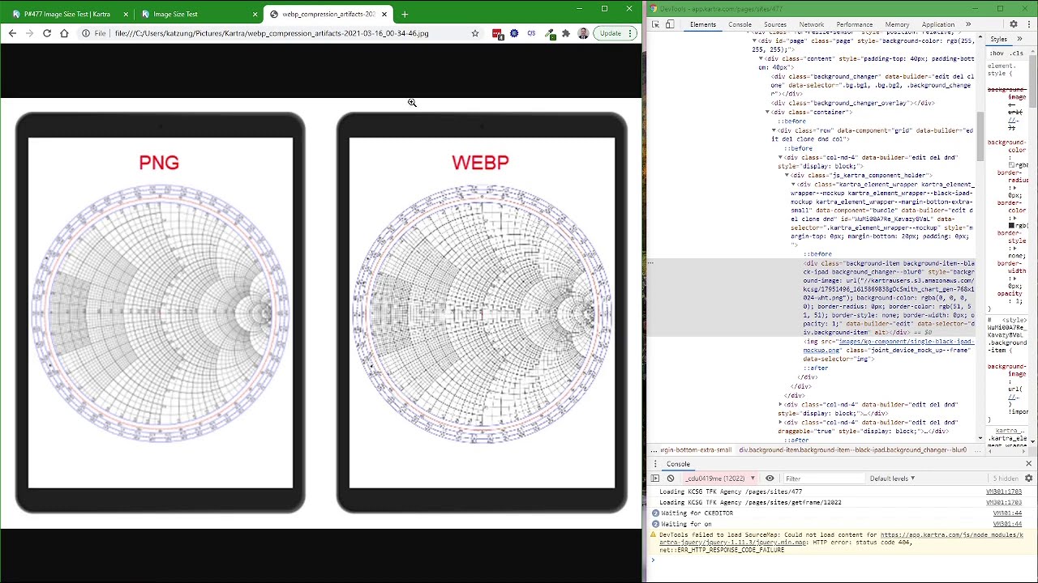Open the Extensions puzzle menu
Image resolution: width=1038 pixels, height=583 pixels.
(566, 33)
